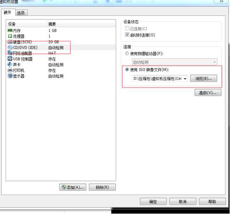Image resolution: width=230 pixels, height=214 pixels.
Task: Select the network adapter (网络适配器) icon
Action: 10,53
